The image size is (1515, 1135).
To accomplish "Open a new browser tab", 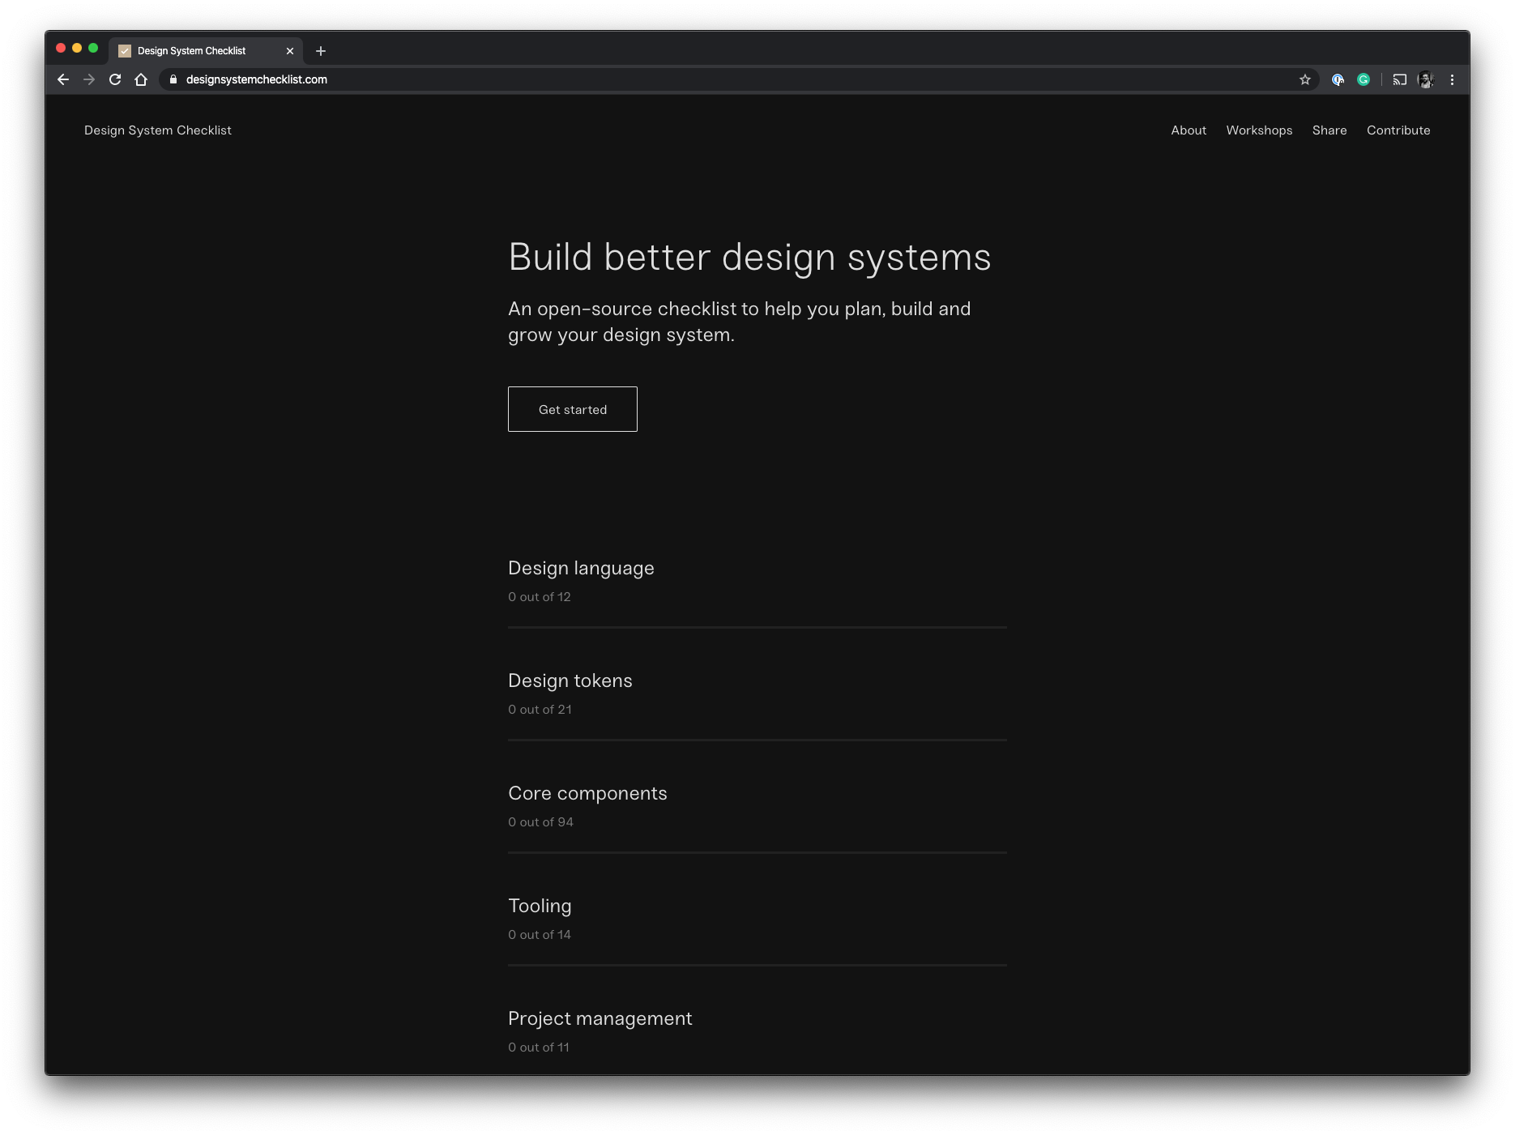I will (321, 50).
